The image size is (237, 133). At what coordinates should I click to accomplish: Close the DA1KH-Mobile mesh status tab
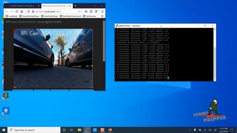[39, 6]
